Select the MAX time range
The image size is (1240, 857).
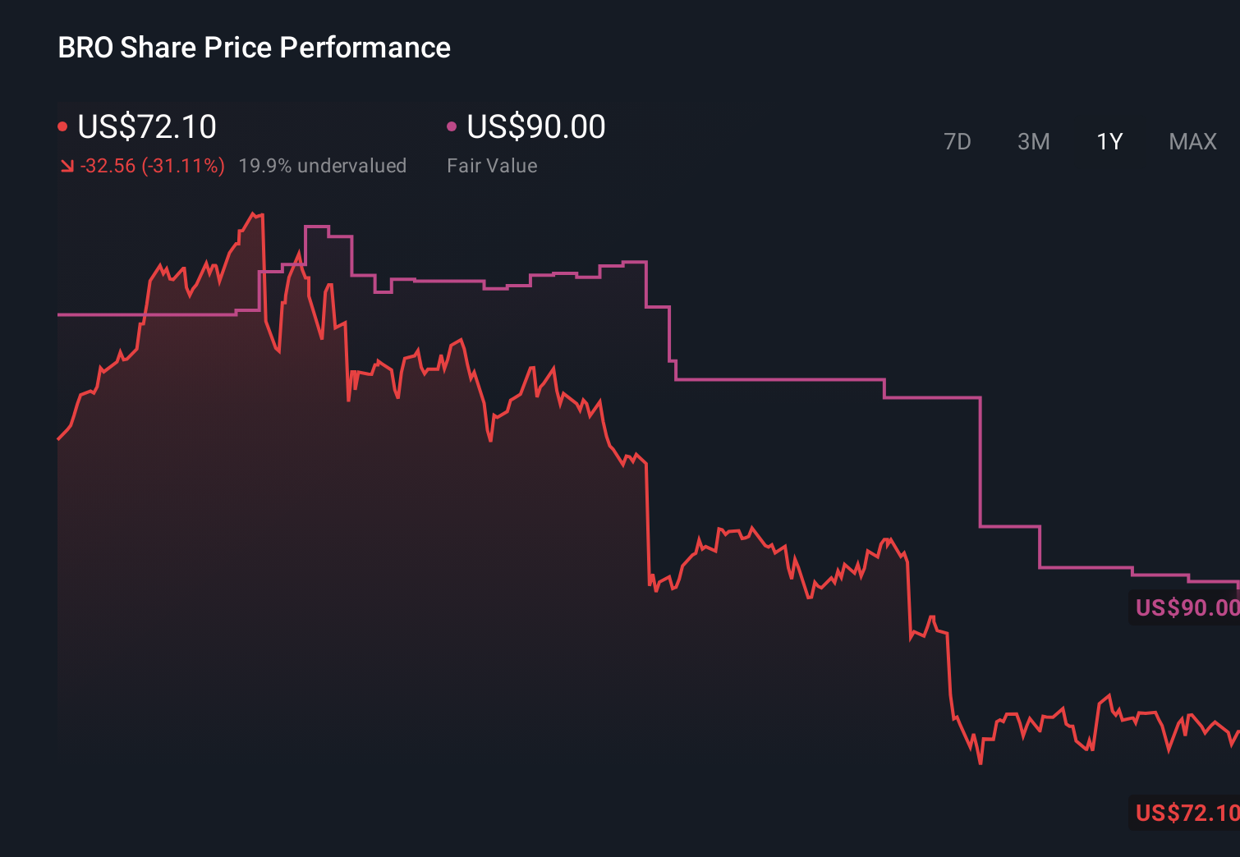pyautogui.click(x=1192, y=141)
